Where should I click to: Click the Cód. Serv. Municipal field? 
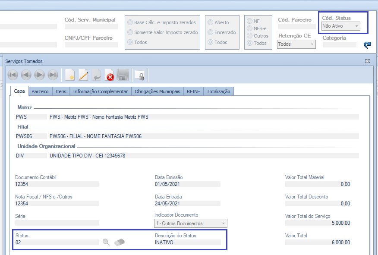(x=91, y=26)
